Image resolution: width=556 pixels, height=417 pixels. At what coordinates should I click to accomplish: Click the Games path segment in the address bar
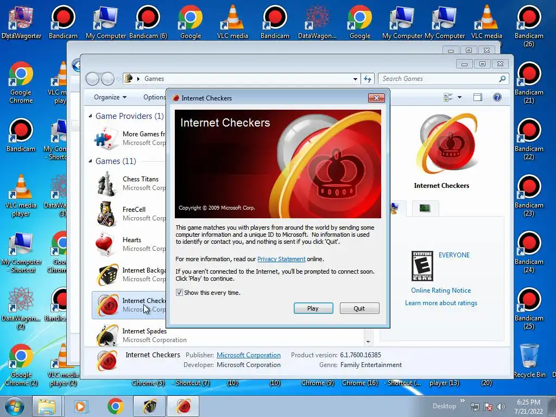tap(154, 79)
